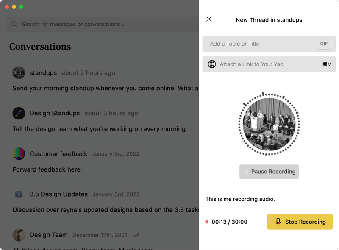This screenshot has width=339, height=250.
Task: Close the New Thread in standups panel
Action: pos(209,19)
